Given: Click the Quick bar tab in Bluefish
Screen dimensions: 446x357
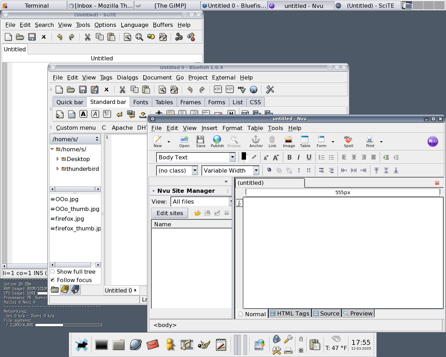Looking at the screenshot, I should [x=70, y=102].
